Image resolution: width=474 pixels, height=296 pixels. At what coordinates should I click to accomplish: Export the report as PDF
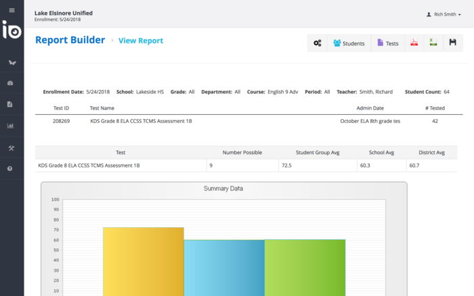[412, 43]
